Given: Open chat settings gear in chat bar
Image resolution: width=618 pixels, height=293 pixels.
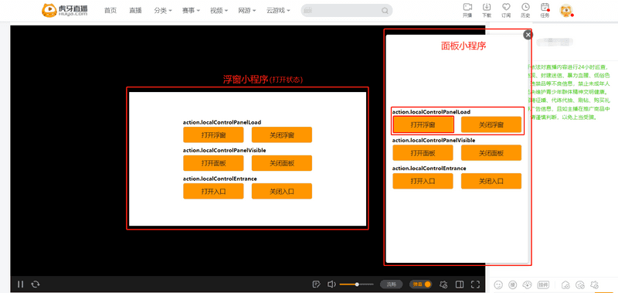Looking at the screenshot, I should (x=594, y=284).
